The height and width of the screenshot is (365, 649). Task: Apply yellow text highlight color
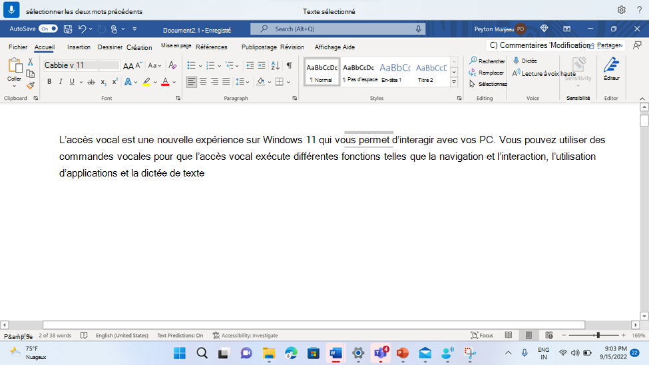pos(146,82)
